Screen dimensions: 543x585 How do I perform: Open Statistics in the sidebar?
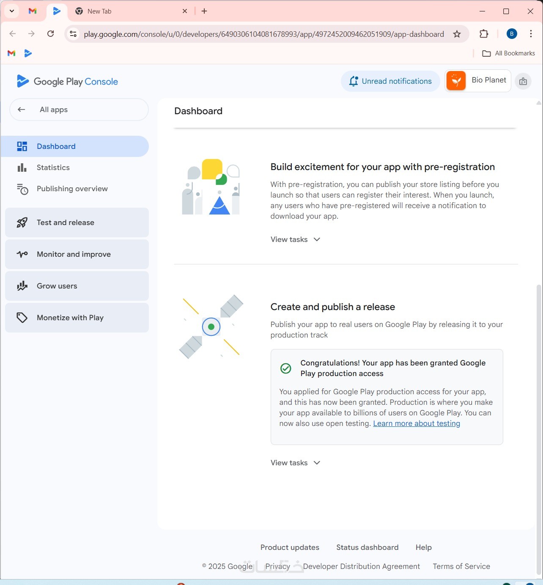[x=75, y=168]
